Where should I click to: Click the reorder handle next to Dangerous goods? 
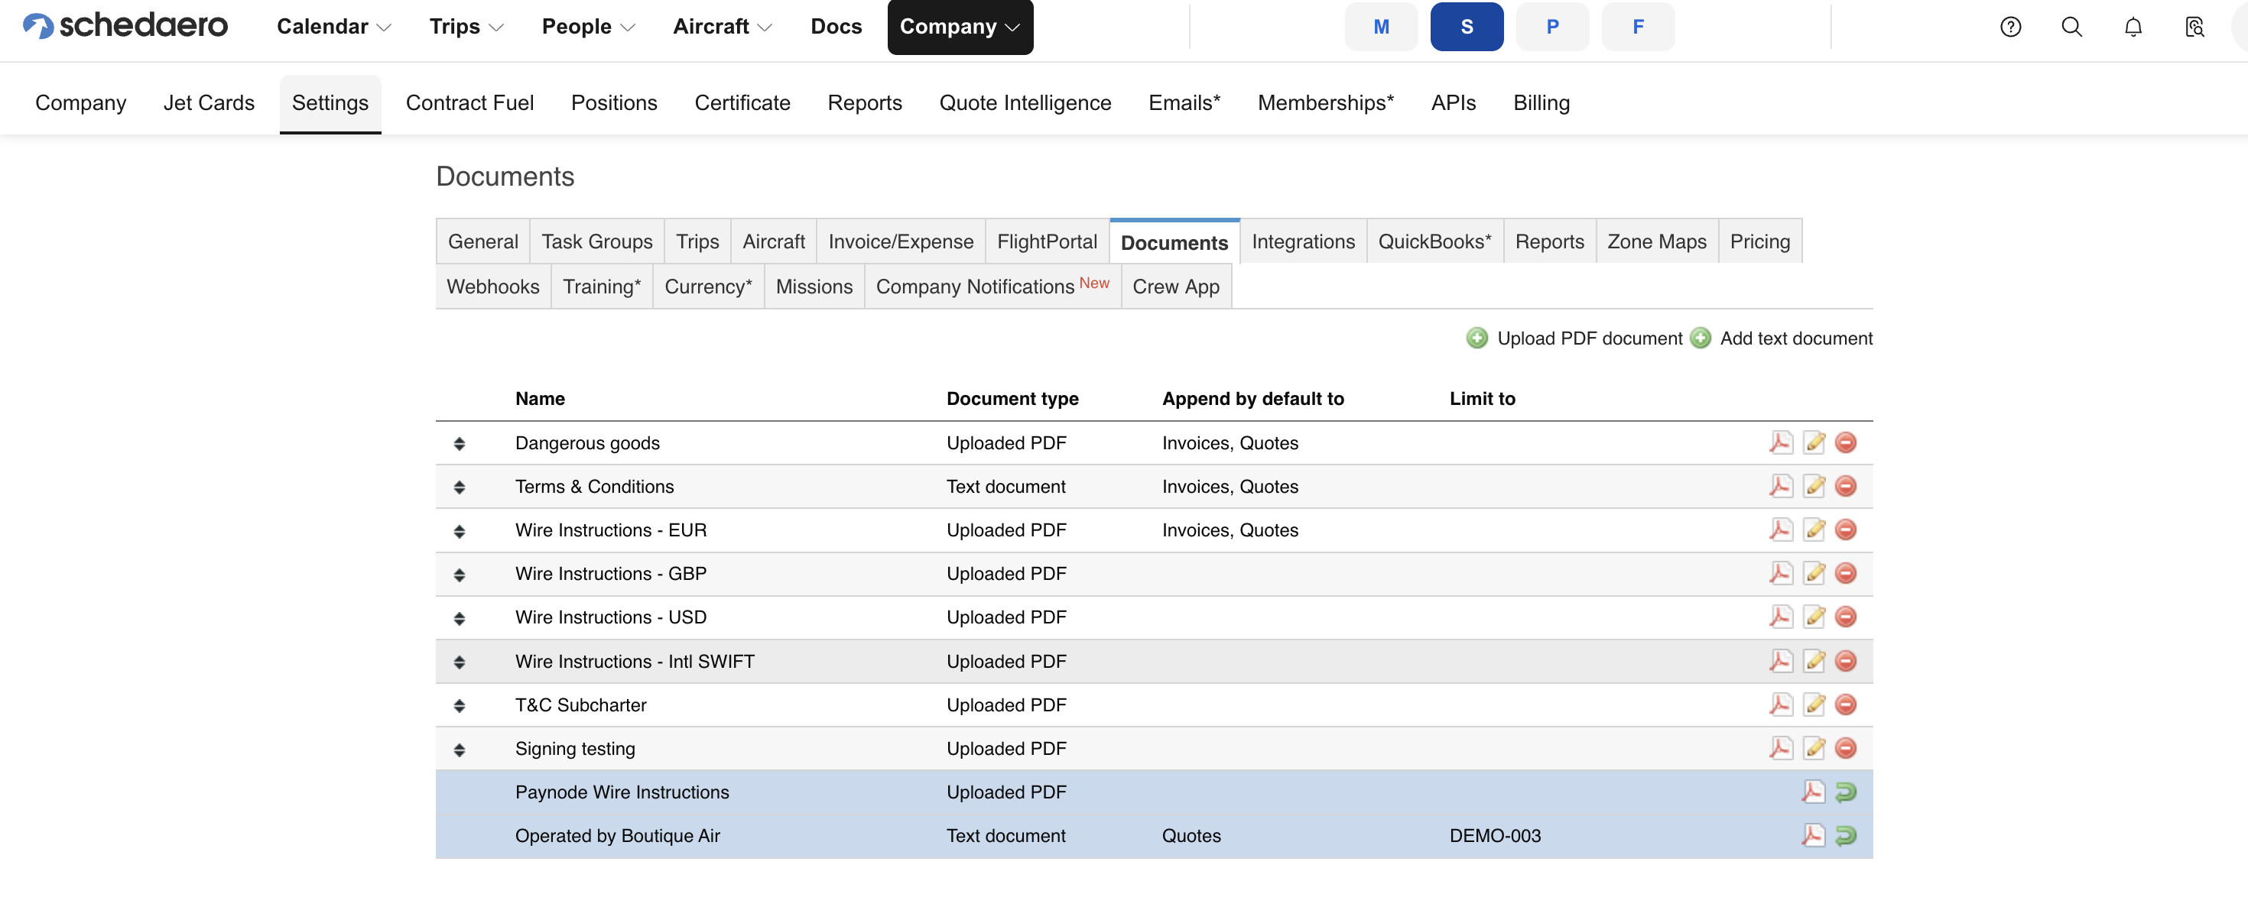460,443
